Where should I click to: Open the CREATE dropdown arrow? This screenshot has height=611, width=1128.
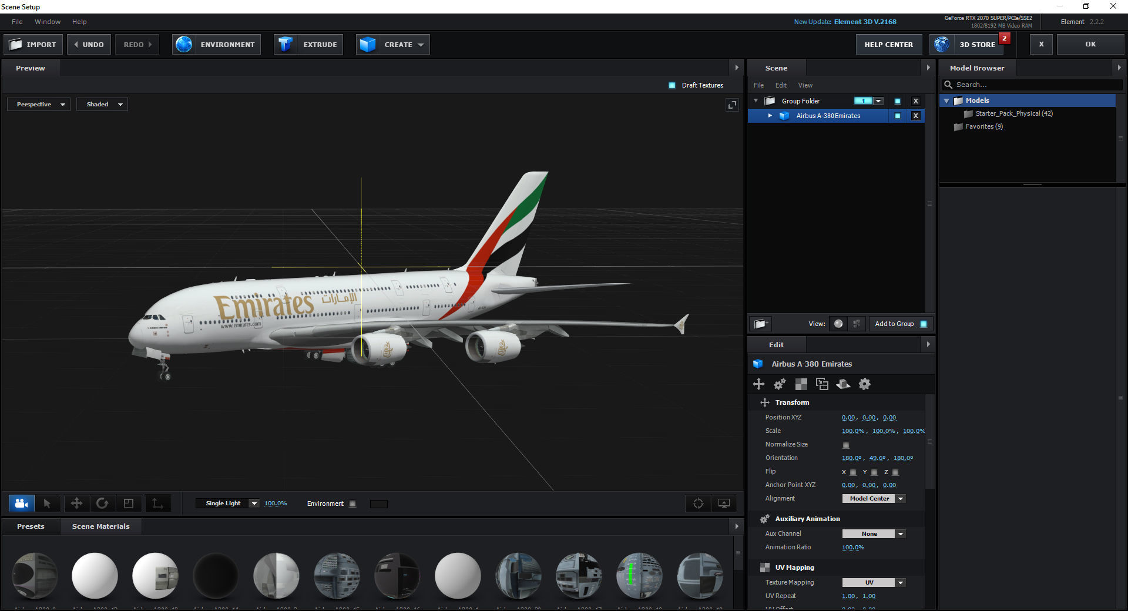click(421, 45)
